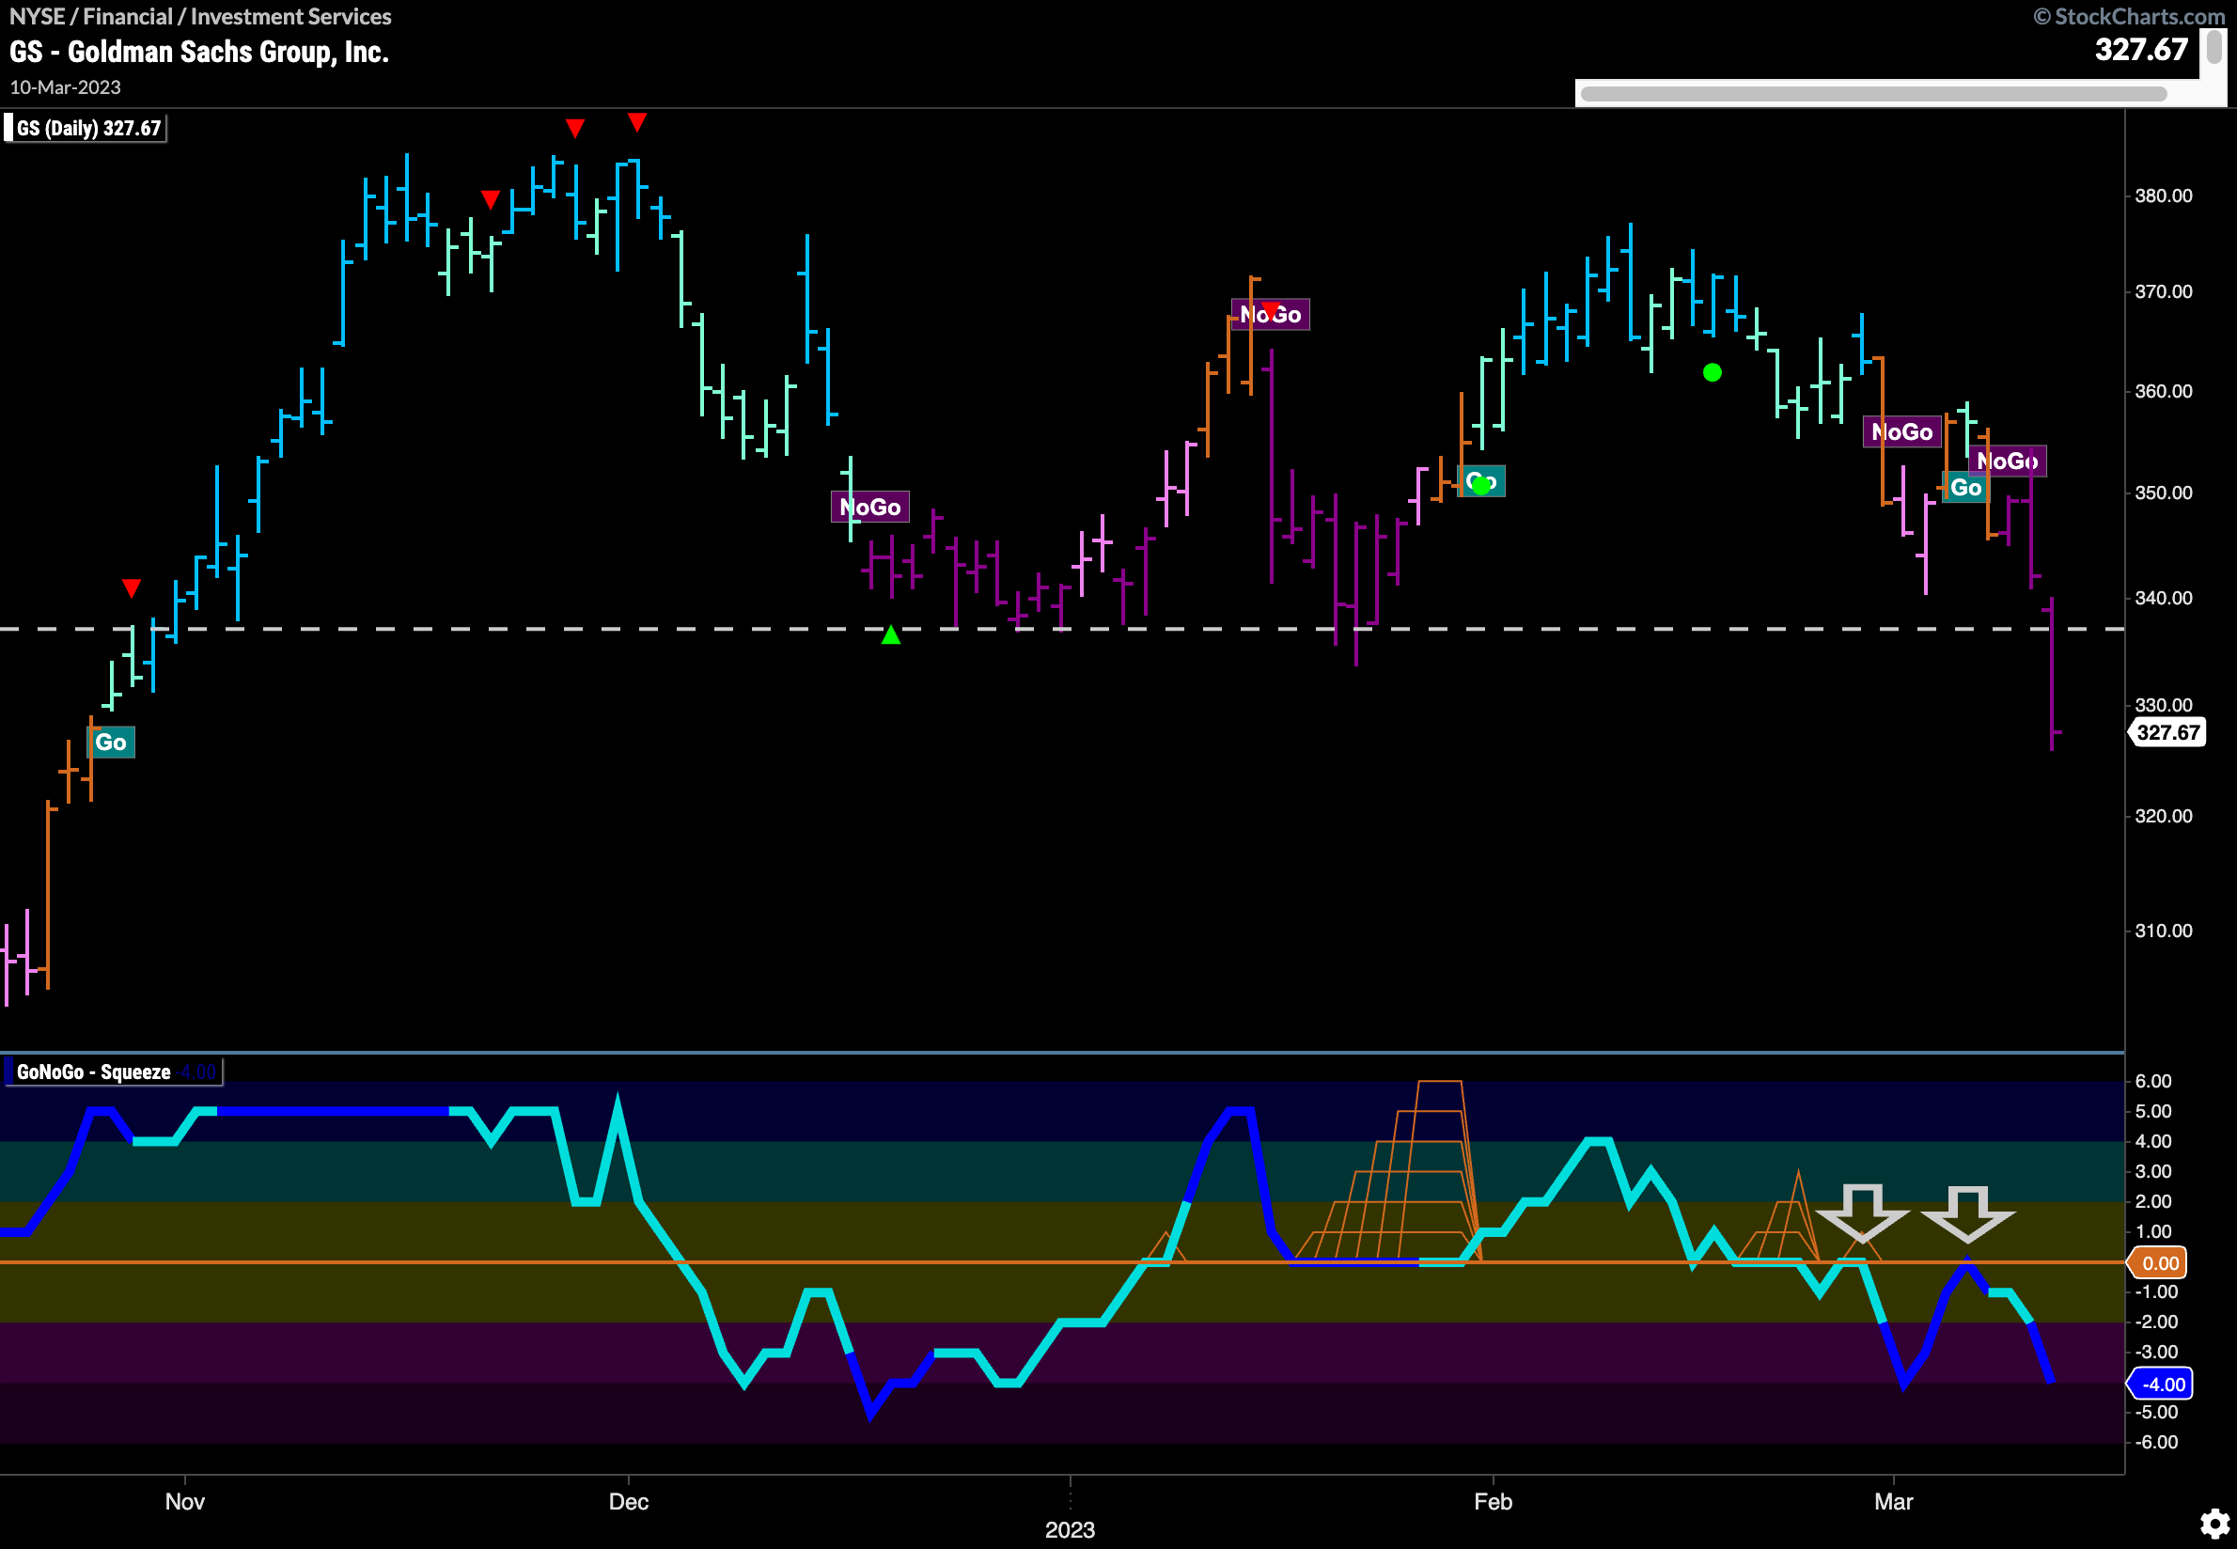The height and width of the screenshot is (1549, 2237).
Task: Click the 350.00 price axis label
Action: pyautogui.click(x=2164, y=493)
